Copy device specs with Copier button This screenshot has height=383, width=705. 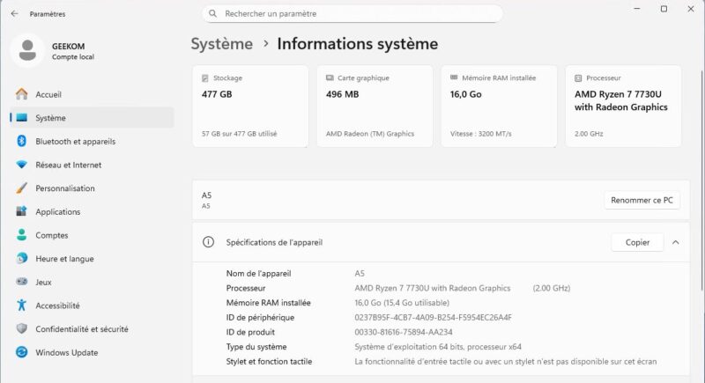coord(637,242)
